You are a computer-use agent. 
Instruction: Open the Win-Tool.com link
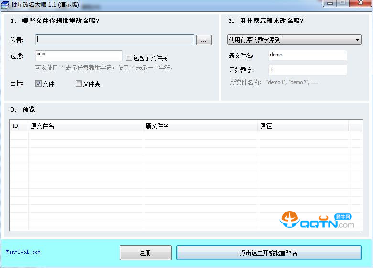point(23,252)
